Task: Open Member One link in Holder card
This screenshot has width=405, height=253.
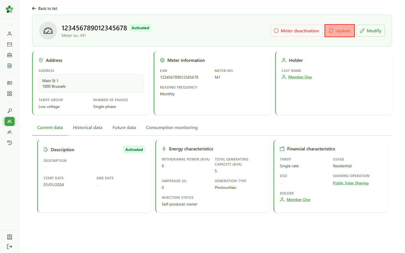Action: (300, 77)
